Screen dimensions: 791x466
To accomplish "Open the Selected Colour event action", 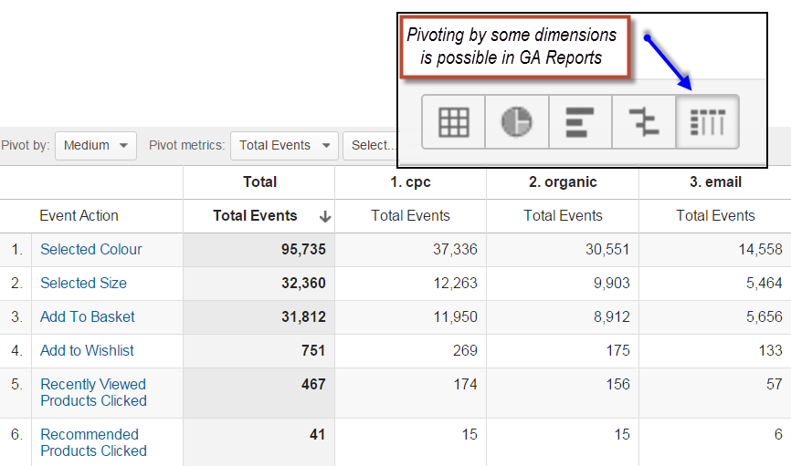I will 90,249.
